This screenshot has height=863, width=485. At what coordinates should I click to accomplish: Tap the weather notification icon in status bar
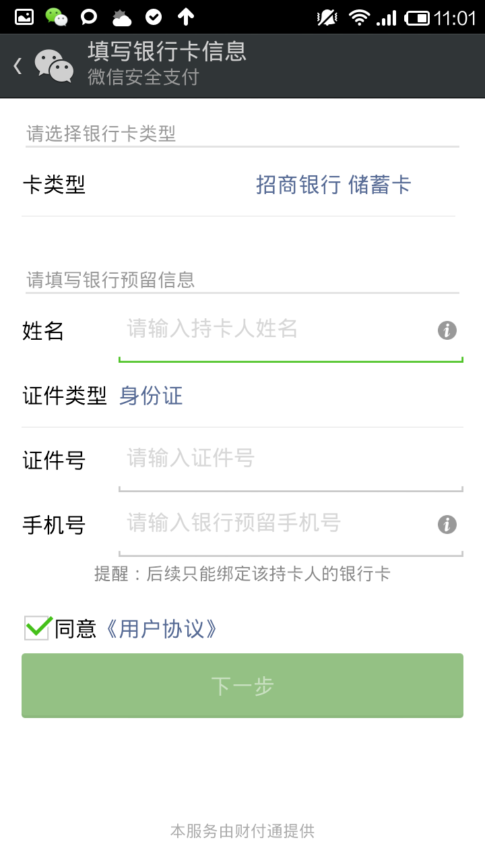click(x=122, y=18)
